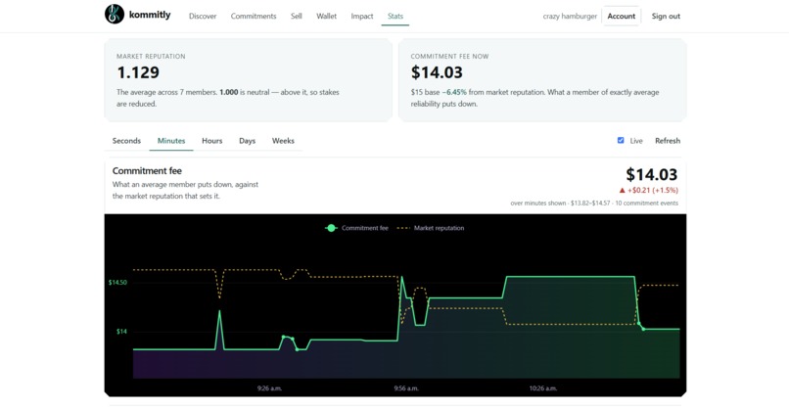
Task: Select the Stats navigation item
Action: pos(395,16)
